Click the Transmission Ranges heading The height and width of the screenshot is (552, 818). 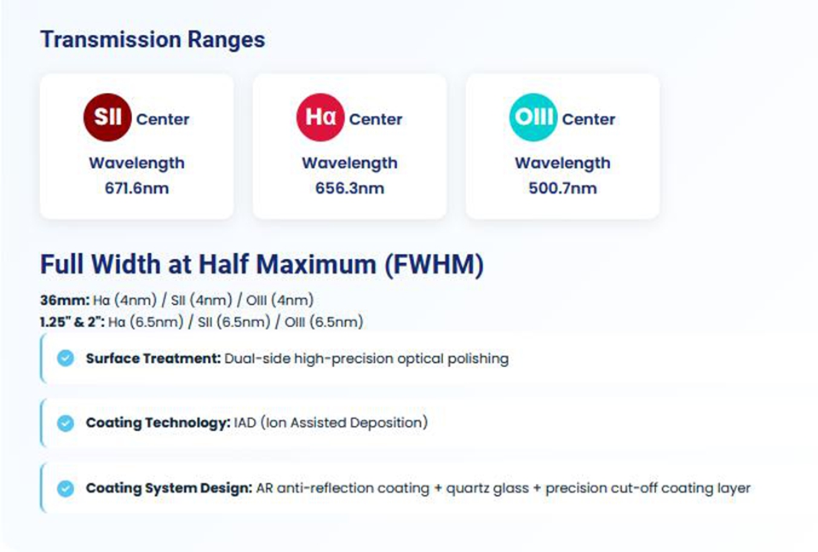[153, 40]
